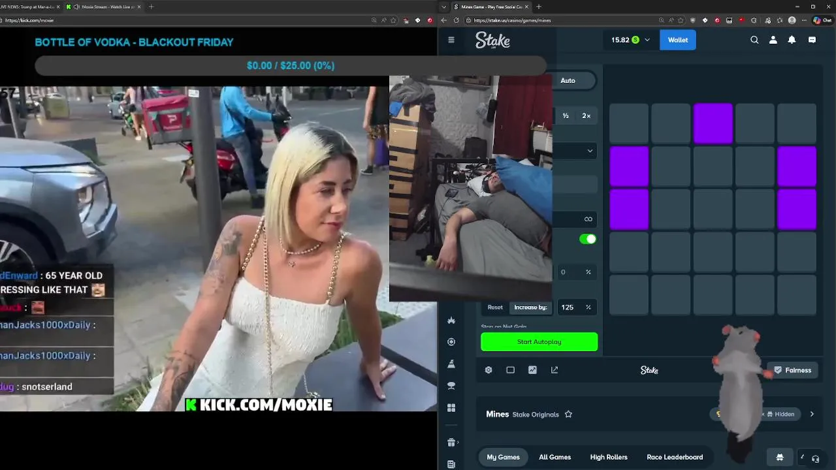Open the poker table icon in Stake sidebar
The width and height of the screenshot is (836, 470).
coord(451,386)
